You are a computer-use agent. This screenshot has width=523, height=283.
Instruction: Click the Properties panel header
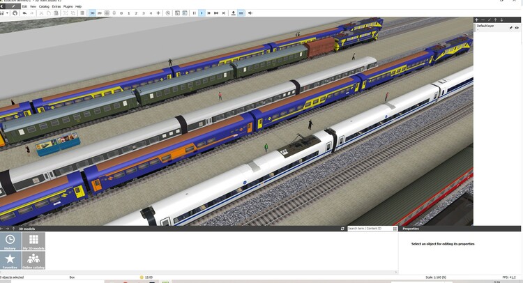460,229
